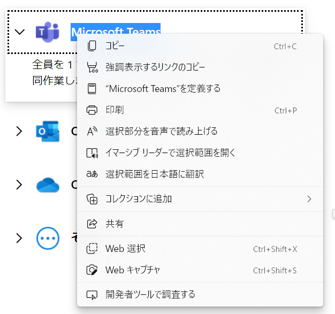Open the コレクションに追加 submenu arrow
335x314 pixels.
pos(309,199)
